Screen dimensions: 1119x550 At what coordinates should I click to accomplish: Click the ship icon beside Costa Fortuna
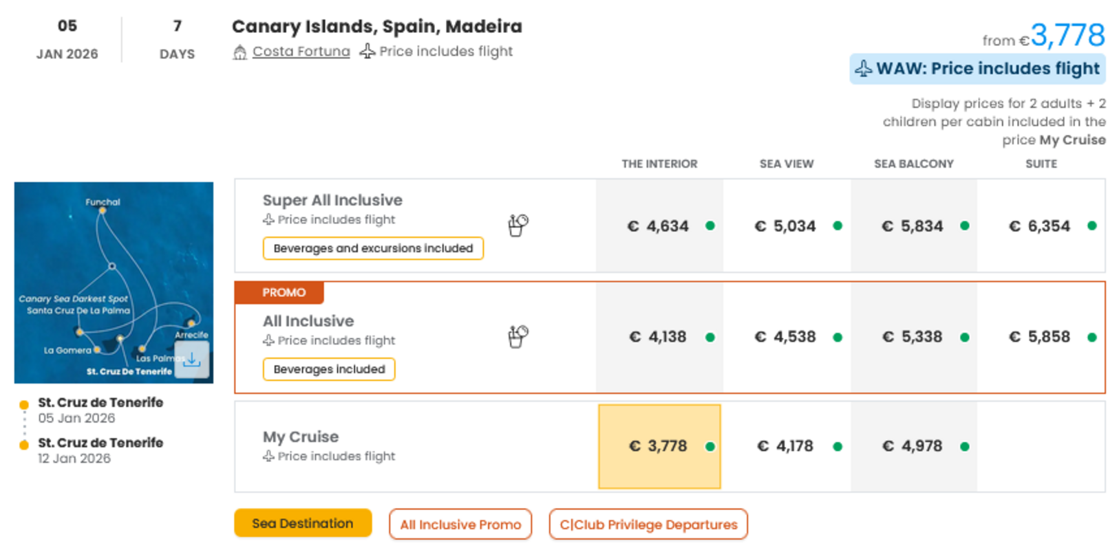pos(239,52)
